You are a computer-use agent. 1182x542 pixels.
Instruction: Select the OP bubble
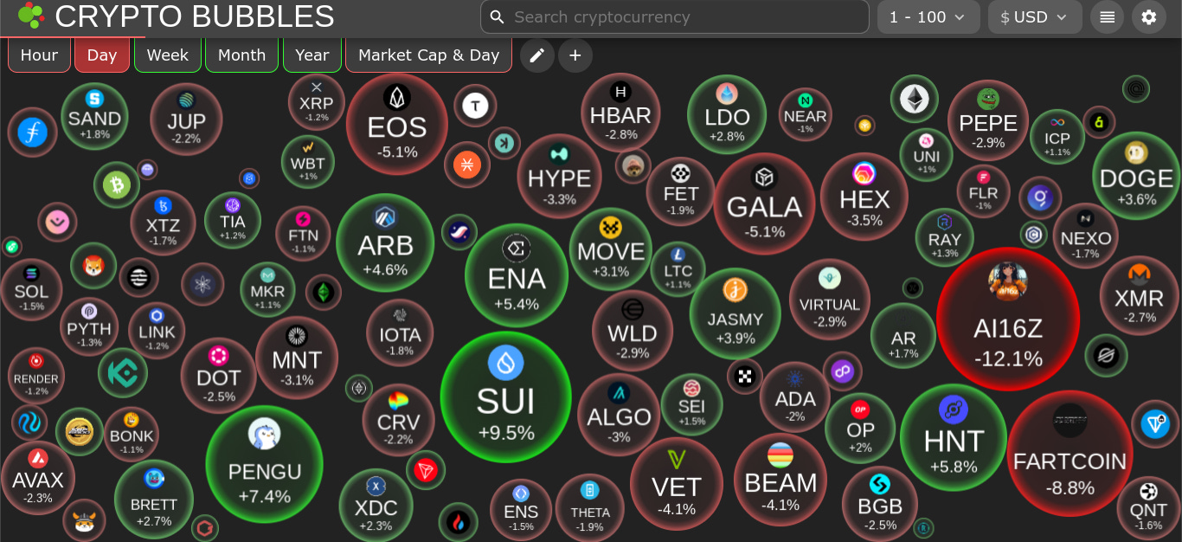[860, 428]
